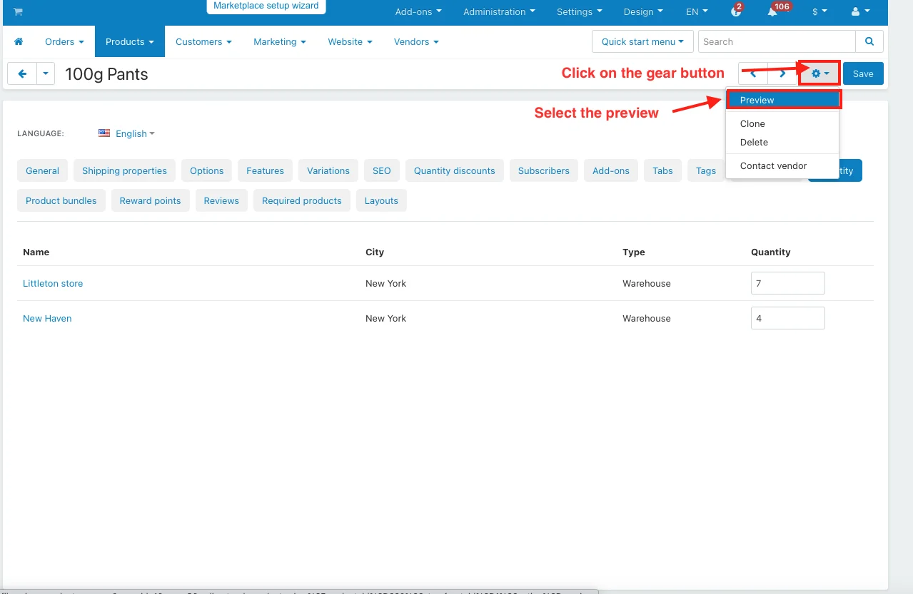Image resolution: width=913 pixels, height=594 pixels.
Task: Expand the Products menu
Action: [129, 42]
